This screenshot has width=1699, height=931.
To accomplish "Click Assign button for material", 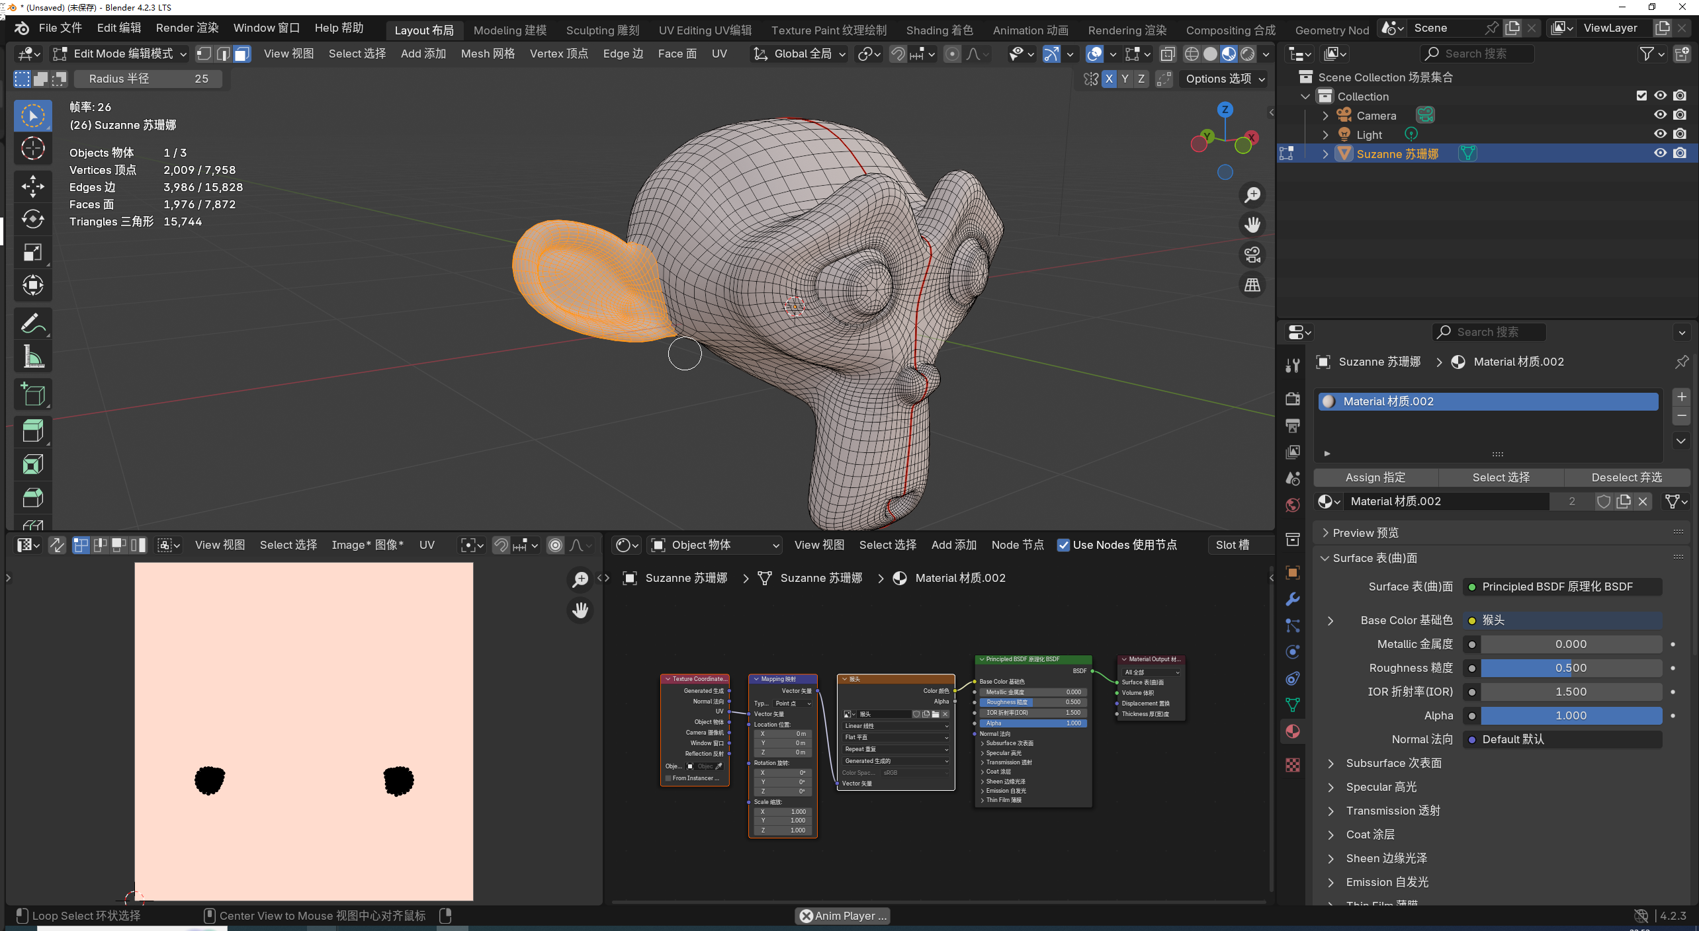I will [x=1375, y=477].
